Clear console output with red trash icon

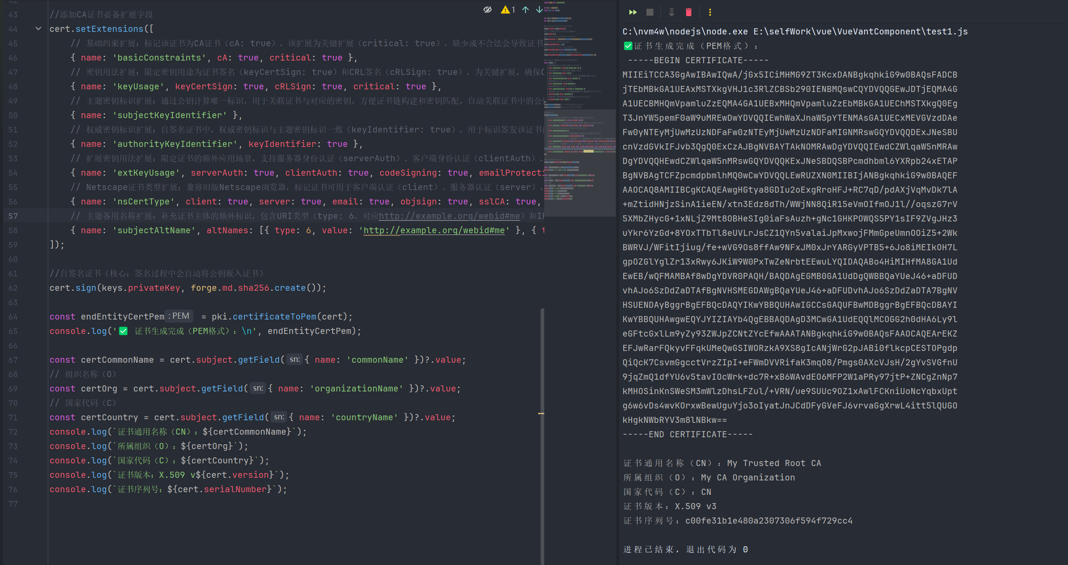(688, 12)
